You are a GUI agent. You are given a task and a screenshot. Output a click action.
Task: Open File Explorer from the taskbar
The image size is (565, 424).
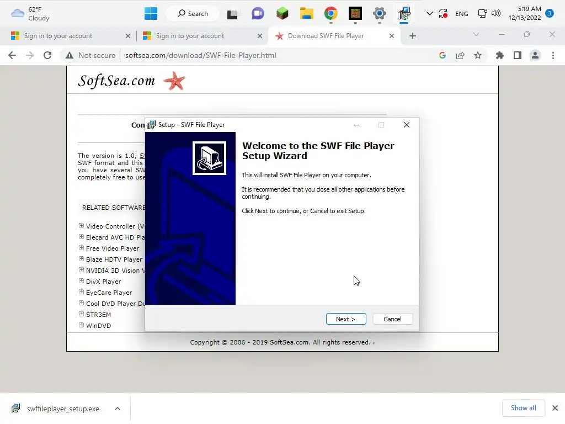(307, 14)
